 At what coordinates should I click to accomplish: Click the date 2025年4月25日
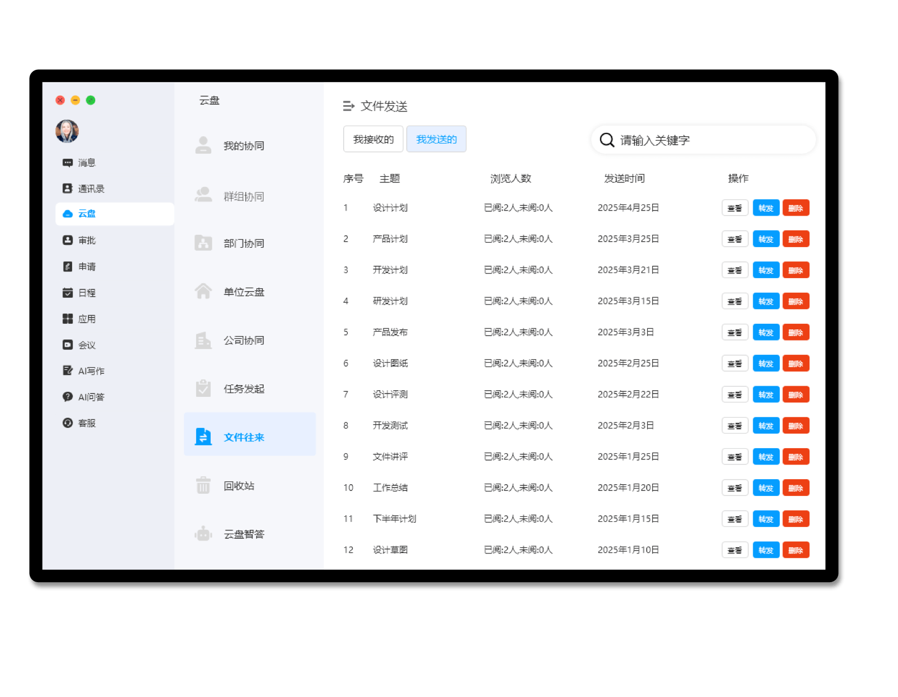[x=629, y=208]
